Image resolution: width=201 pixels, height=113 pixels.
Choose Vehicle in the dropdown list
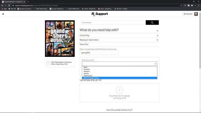(x=119, y=74)
